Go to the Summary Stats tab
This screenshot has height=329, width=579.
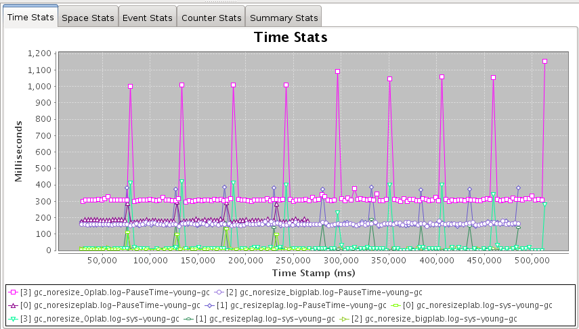[282, 18]
